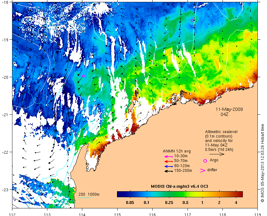Screen dimensions: 267x216
Task: Click the green colorbar section above 0.25
Action: [169, 194]
